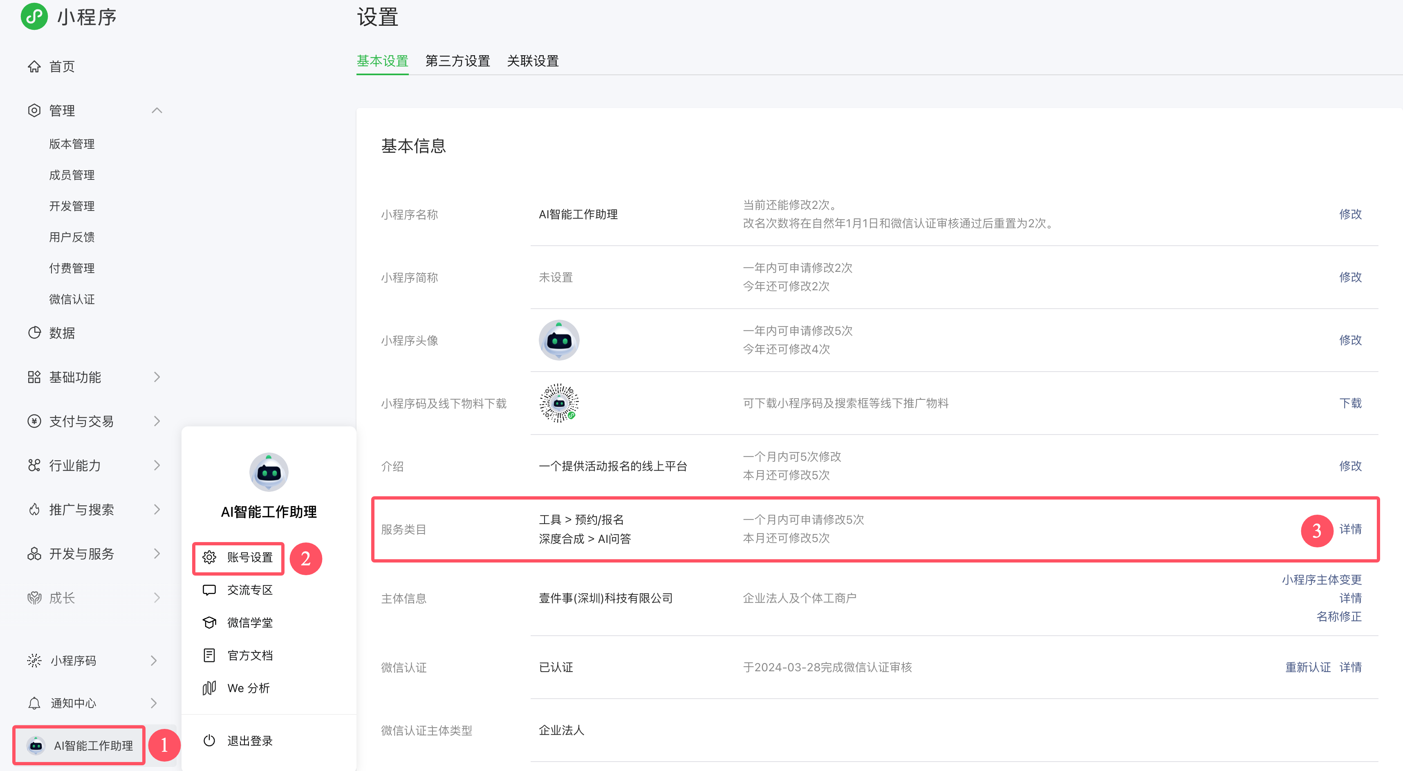Click the 微信学堂 graduation cap icon

tap(210, 622)
